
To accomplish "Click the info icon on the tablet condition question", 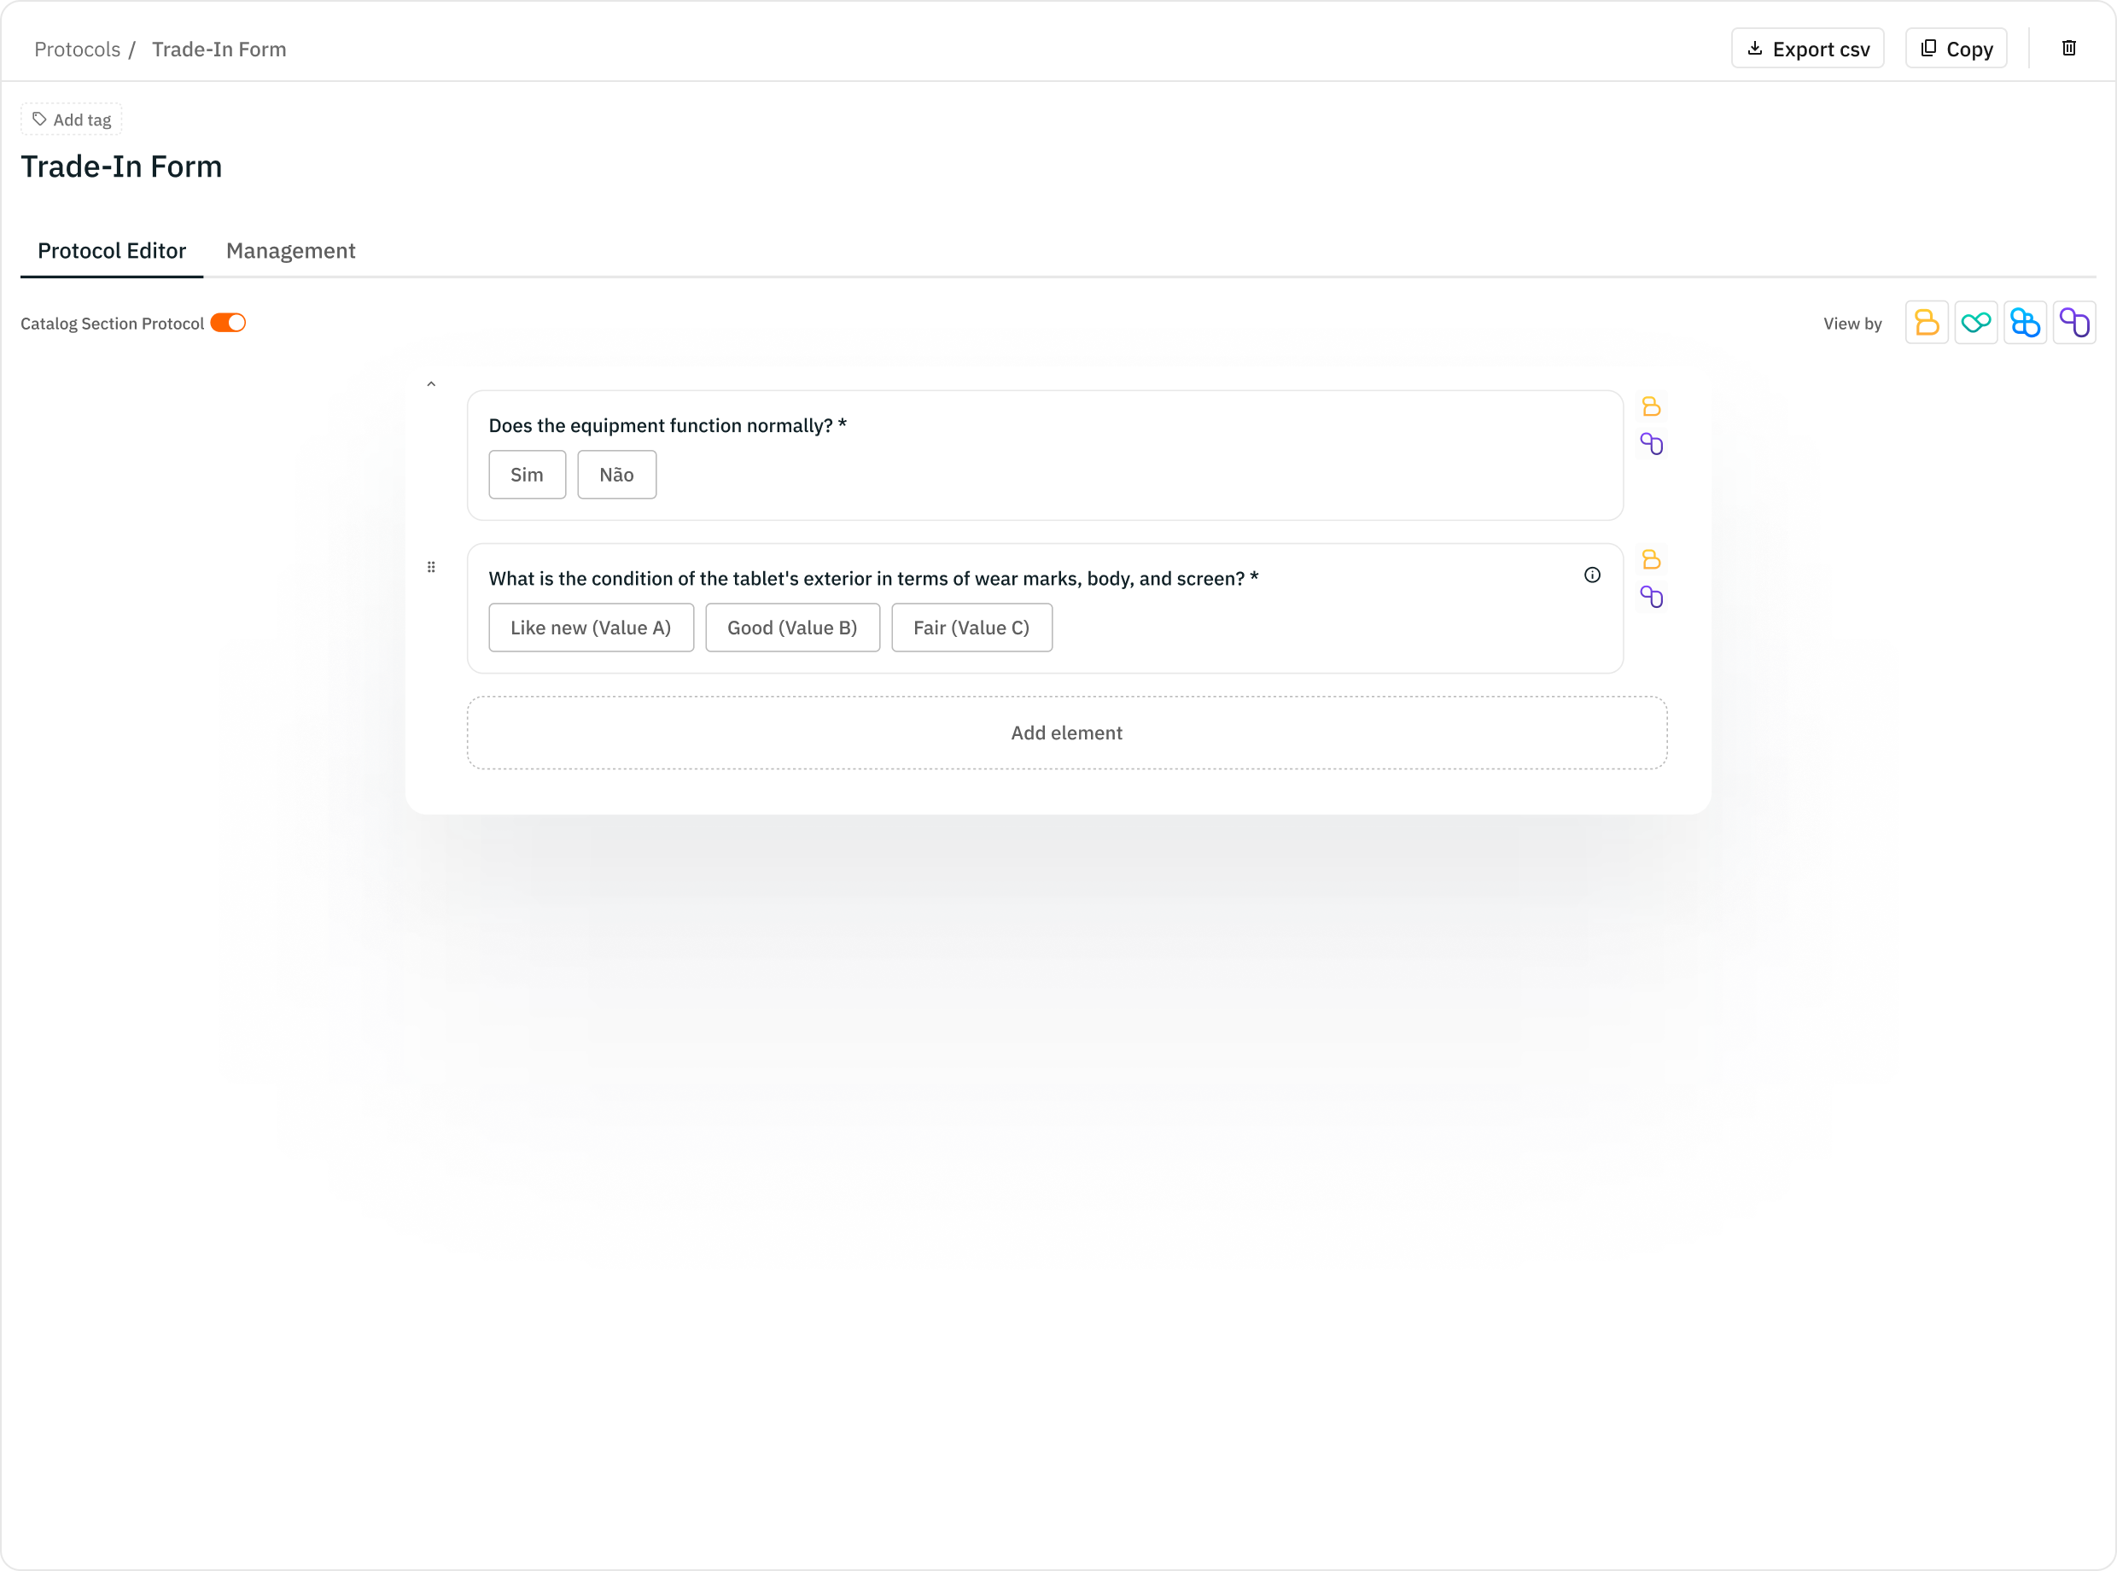I will click(x=1592, y=575).
